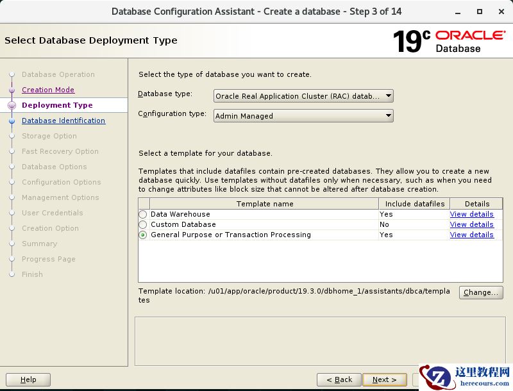
Task: Close the Database Configuration Assistant window
Action: [501, 12]
